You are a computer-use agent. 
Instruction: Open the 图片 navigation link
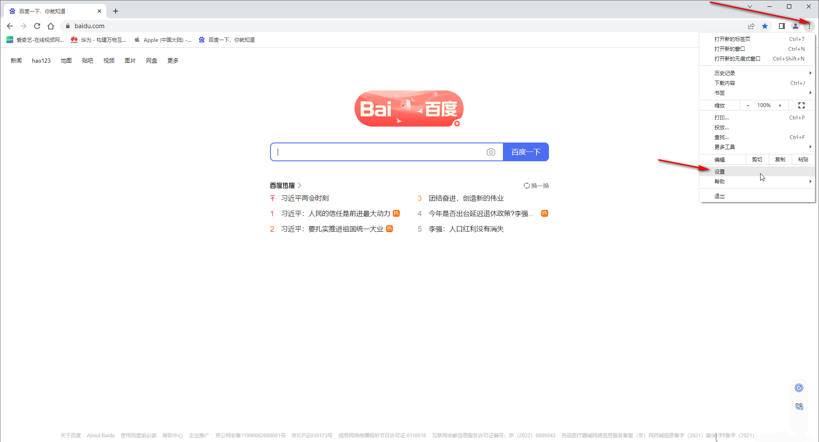click(x=130, y=61)
